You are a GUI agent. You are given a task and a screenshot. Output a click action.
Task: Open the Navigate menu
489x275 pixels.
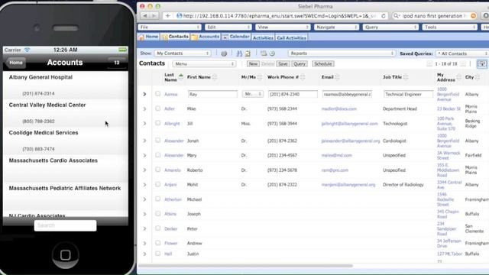point(336,27)
